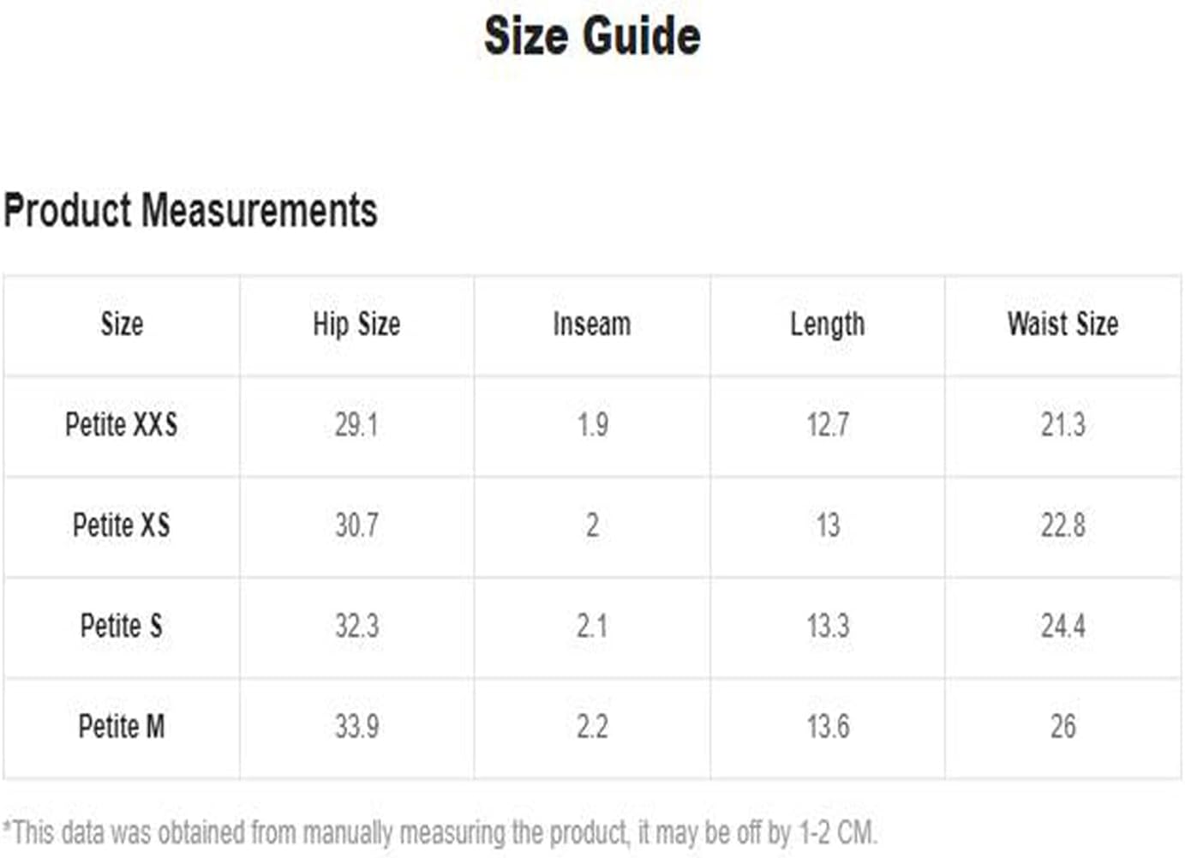Click the Waist Size column header

(1063, 324)
